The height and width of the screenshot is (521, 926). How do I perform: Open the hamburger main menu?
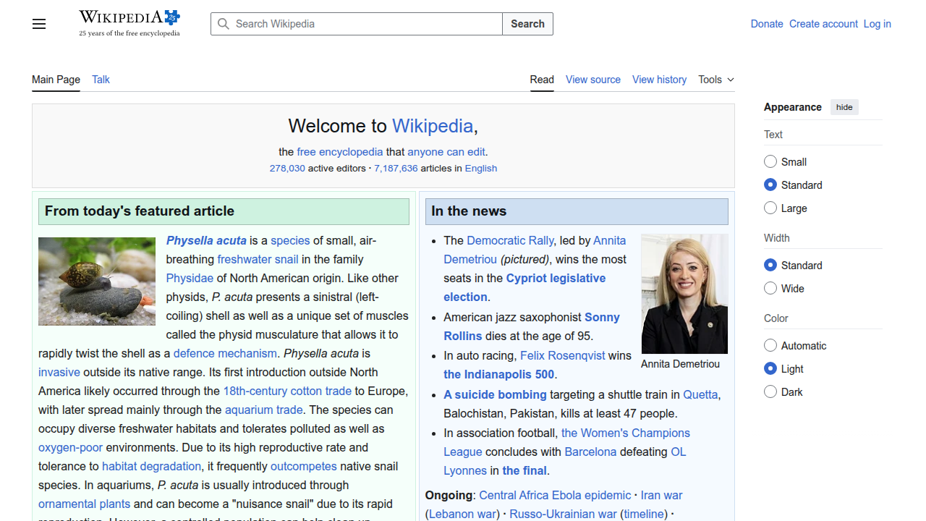39,24
